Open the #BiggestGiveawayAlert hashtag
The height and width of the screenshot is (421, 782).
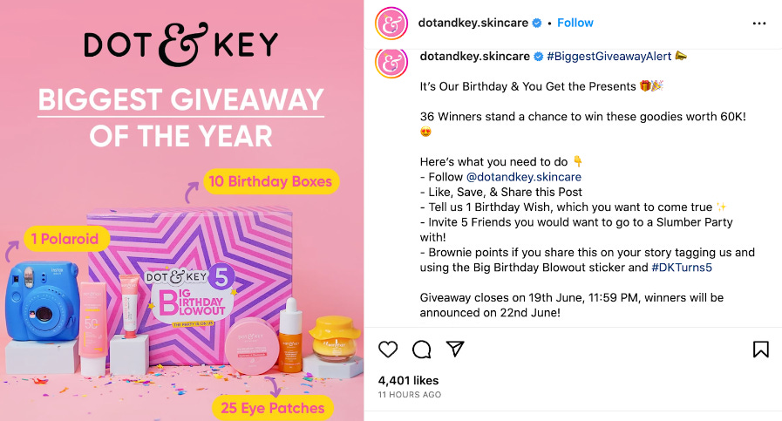point(609,57)
